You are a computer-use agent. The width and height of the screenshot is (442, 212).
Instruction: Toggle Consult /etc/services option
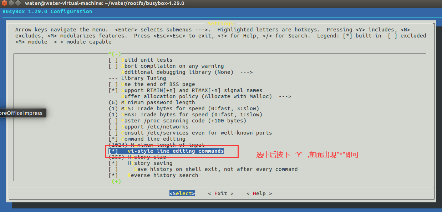pyautogui.click(x=190, y=133)
